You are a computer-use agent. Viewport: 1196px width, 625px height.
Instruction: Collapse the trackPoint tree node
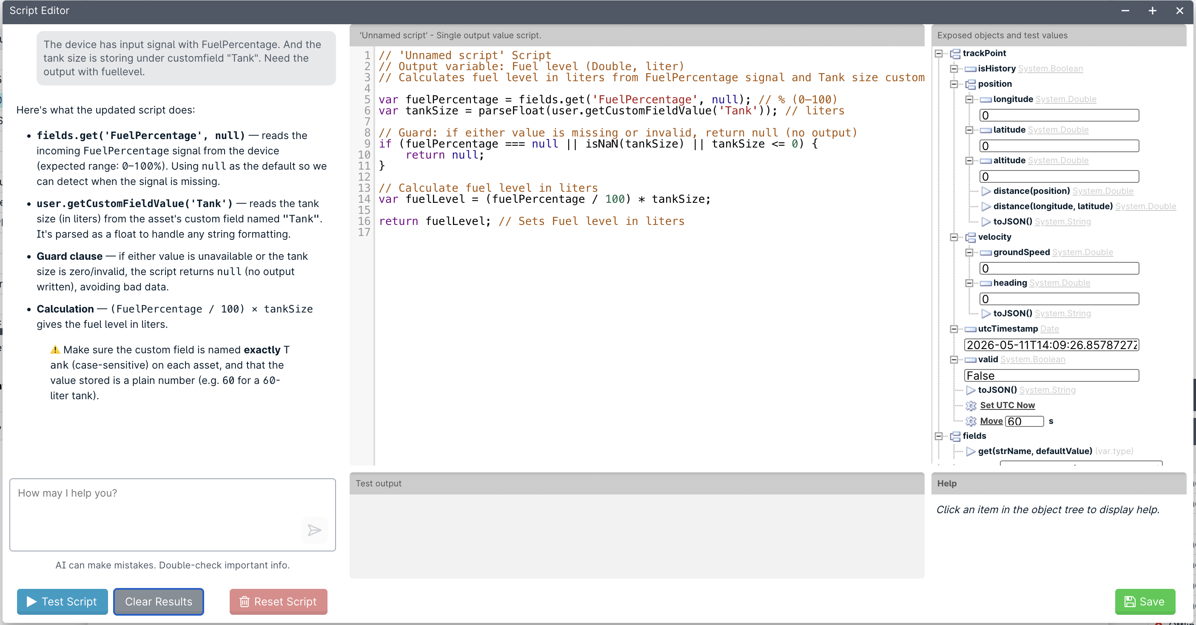pos(939,54)
